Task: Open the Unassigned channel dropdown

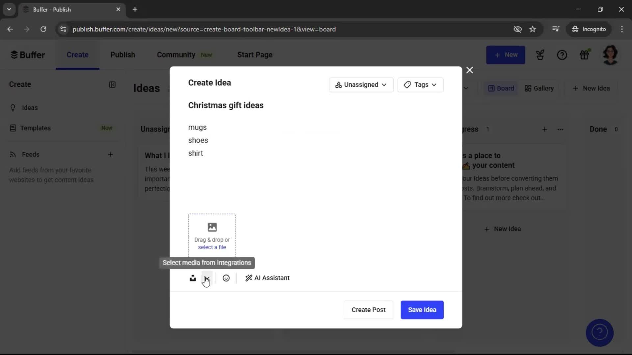Action: pyautogui.click(x=361, y=84)
